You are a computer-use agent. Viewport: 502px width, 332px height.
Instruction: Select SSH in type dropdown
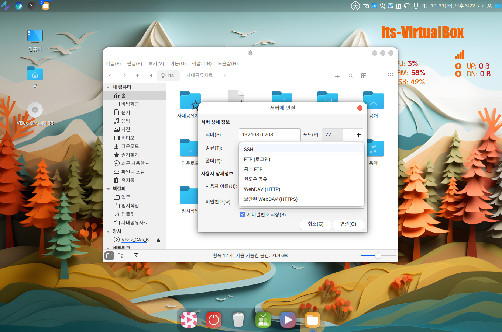point(302,149)
